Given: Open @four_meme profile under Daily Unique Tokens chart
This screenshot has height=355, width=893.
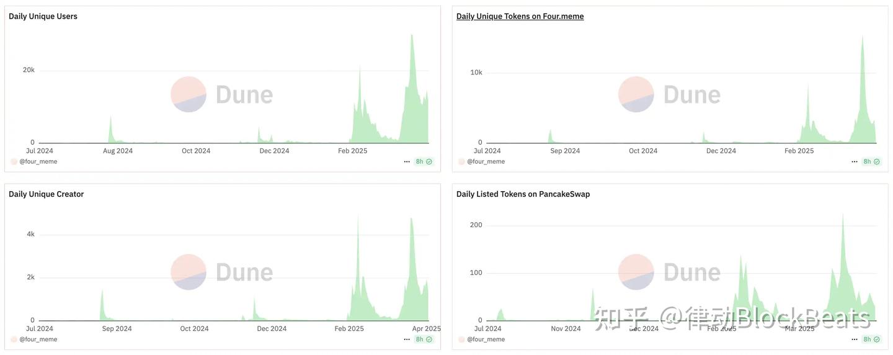Looking at the screenshot, I should click(486, 161).
